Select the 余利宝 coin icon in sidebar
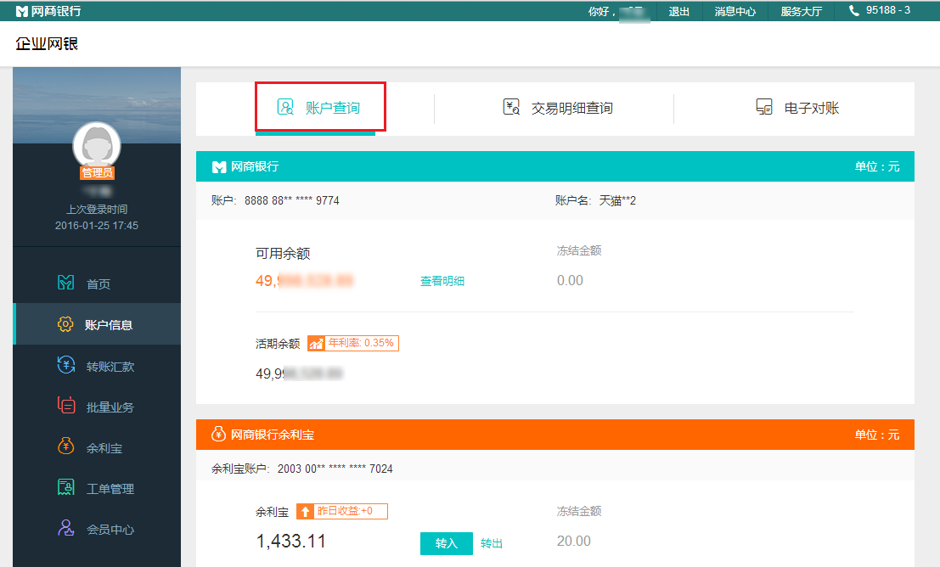This screenshot has height=567, width=940. pos(65,446)
